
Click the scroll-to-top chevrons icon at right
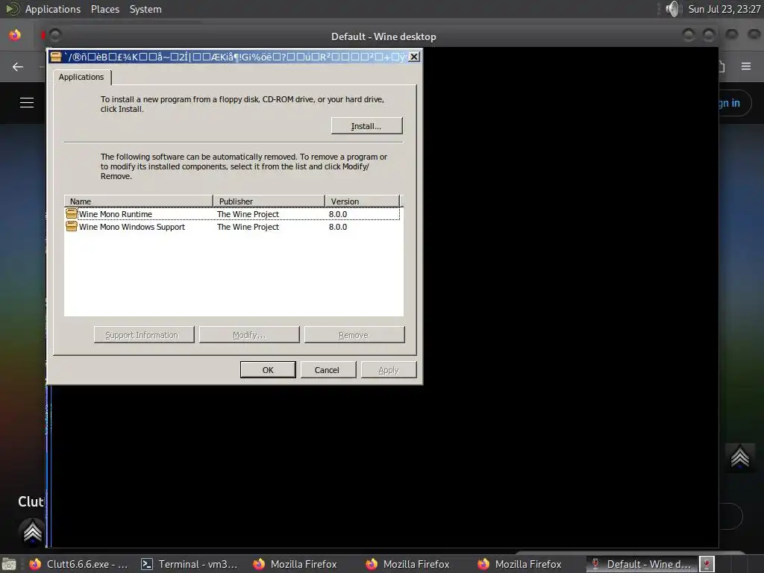[739, 457]
